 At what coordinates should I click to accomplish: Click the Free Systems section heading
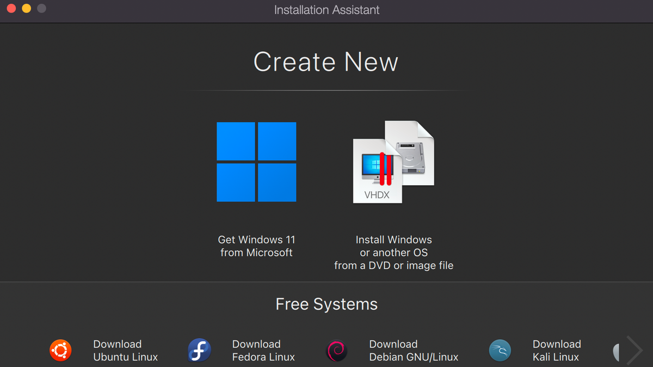pyautogui.click(x=326, y=304)
